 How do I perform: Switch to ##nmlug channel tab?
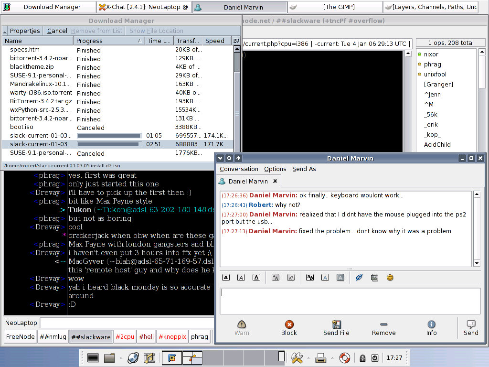coord(53,337)
